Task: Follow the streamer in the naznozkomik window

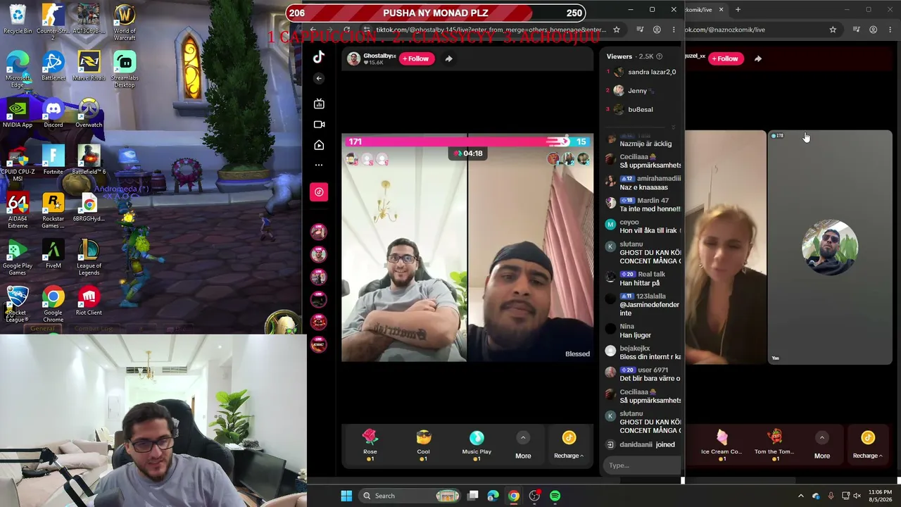Action: [725, 58]
